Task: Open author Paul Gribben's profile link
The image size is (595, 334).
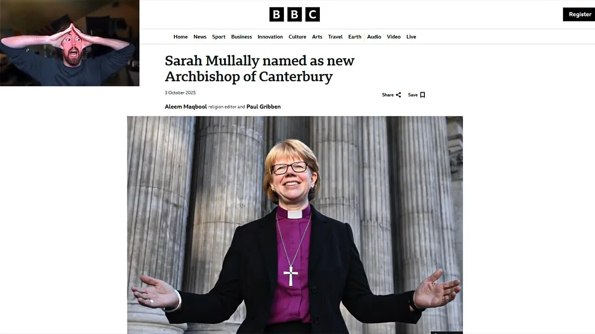Action: 264,107
